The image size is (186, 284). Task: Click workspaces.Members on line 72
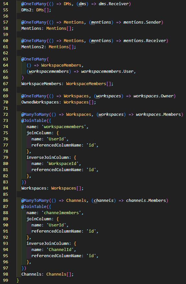coord(159,115)
